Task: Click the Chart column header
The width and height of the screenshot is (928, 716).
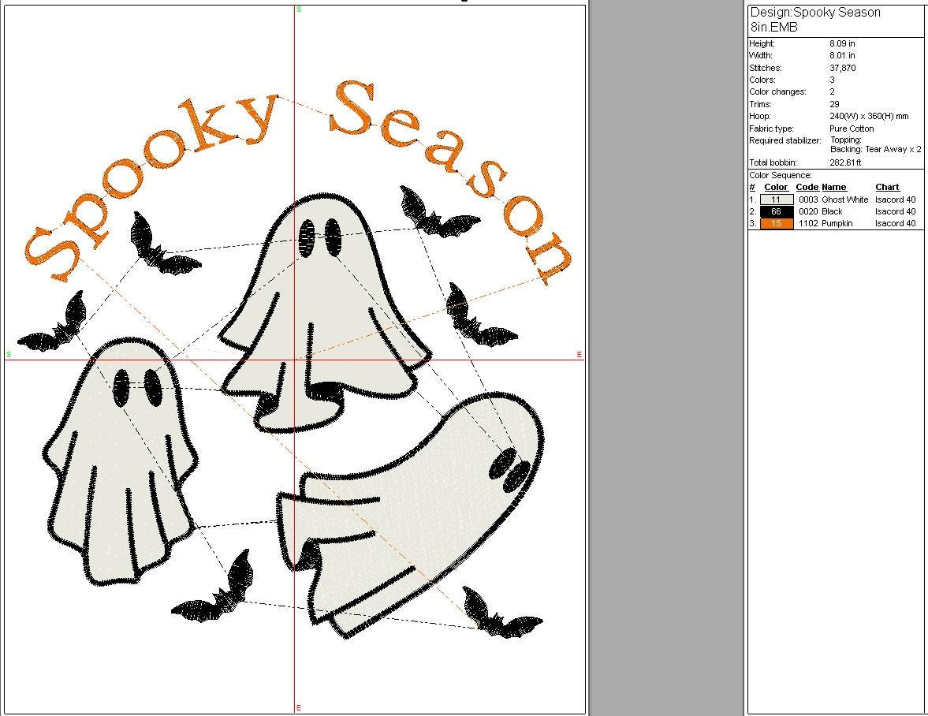Action: pyautogui.click(x=887, y=187)
